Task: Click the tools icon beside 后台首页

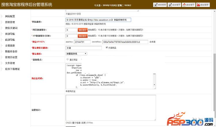Action: pyautogui.click(x=170, y=5)
